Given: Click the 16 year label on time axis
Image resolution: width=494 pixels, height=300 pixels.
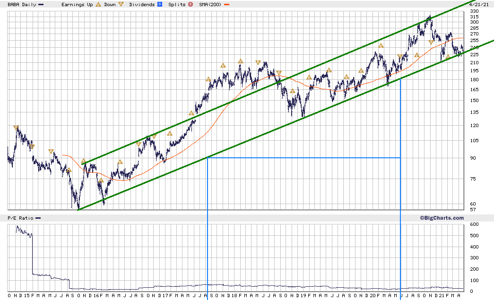Looking at the screenshot, I should (x=96, y=295).
